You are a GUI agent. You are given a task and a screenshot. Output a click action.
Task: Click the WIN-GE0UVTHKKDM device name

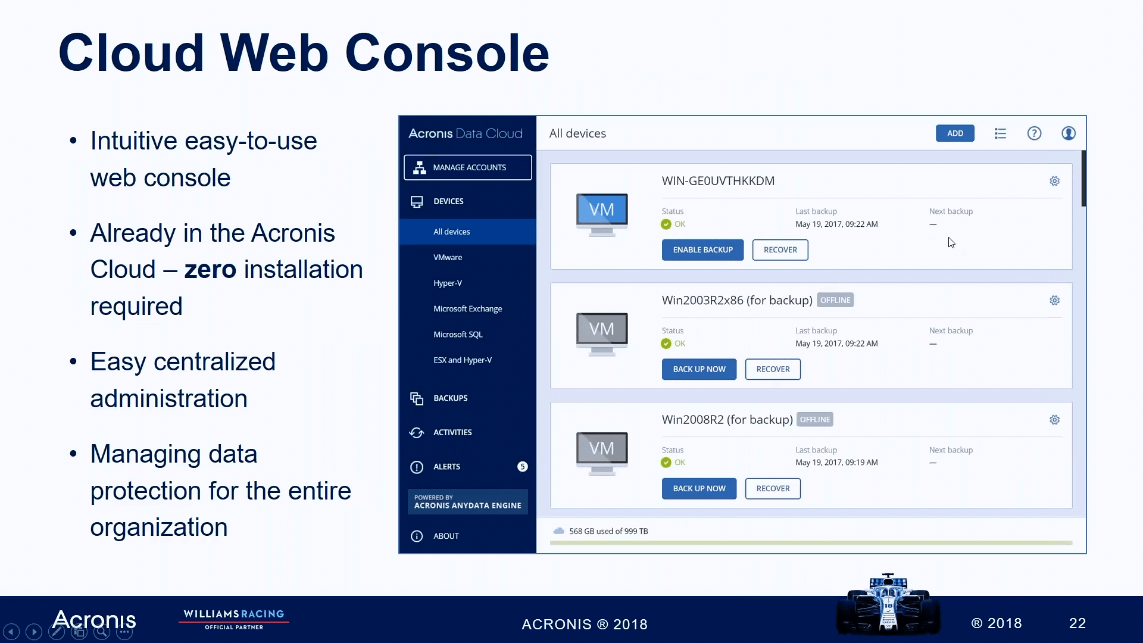pos(718,181)
